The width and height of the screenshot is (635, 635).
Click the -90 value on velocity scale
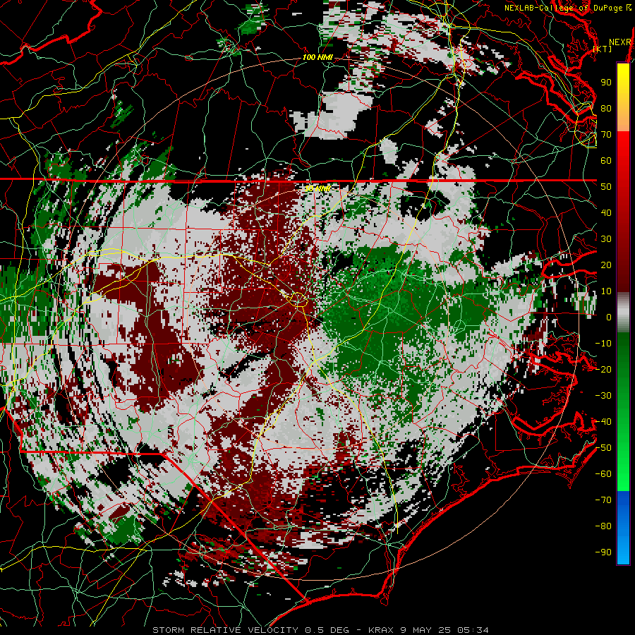603,552
